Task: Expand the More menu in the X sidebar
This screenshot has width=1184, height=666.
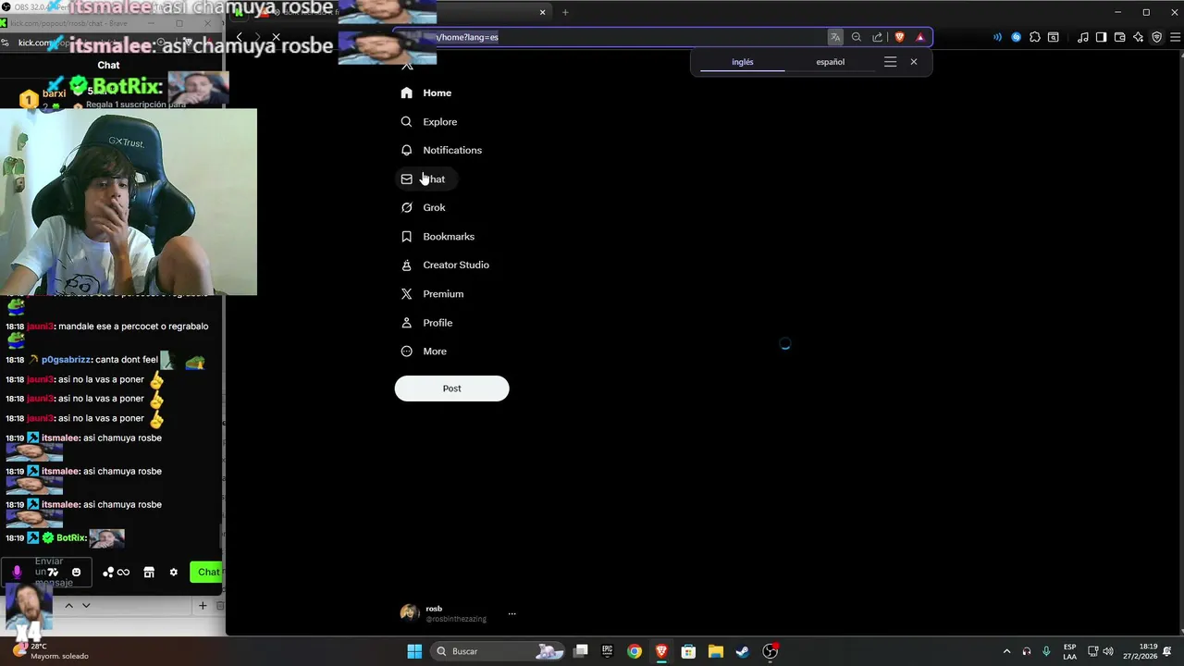Action: pos(425,351)
